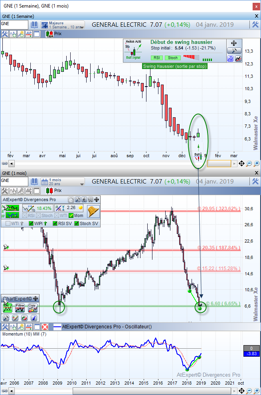This screenshot has width=261, height=395.
Task: Click alert bell marker at 20.35 level
Action: tap(6, 247)
